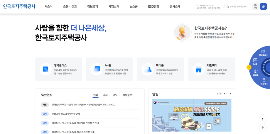Click the Notice section heading
The width and height of the screenshot is (270, 134).
click(46, 95)
